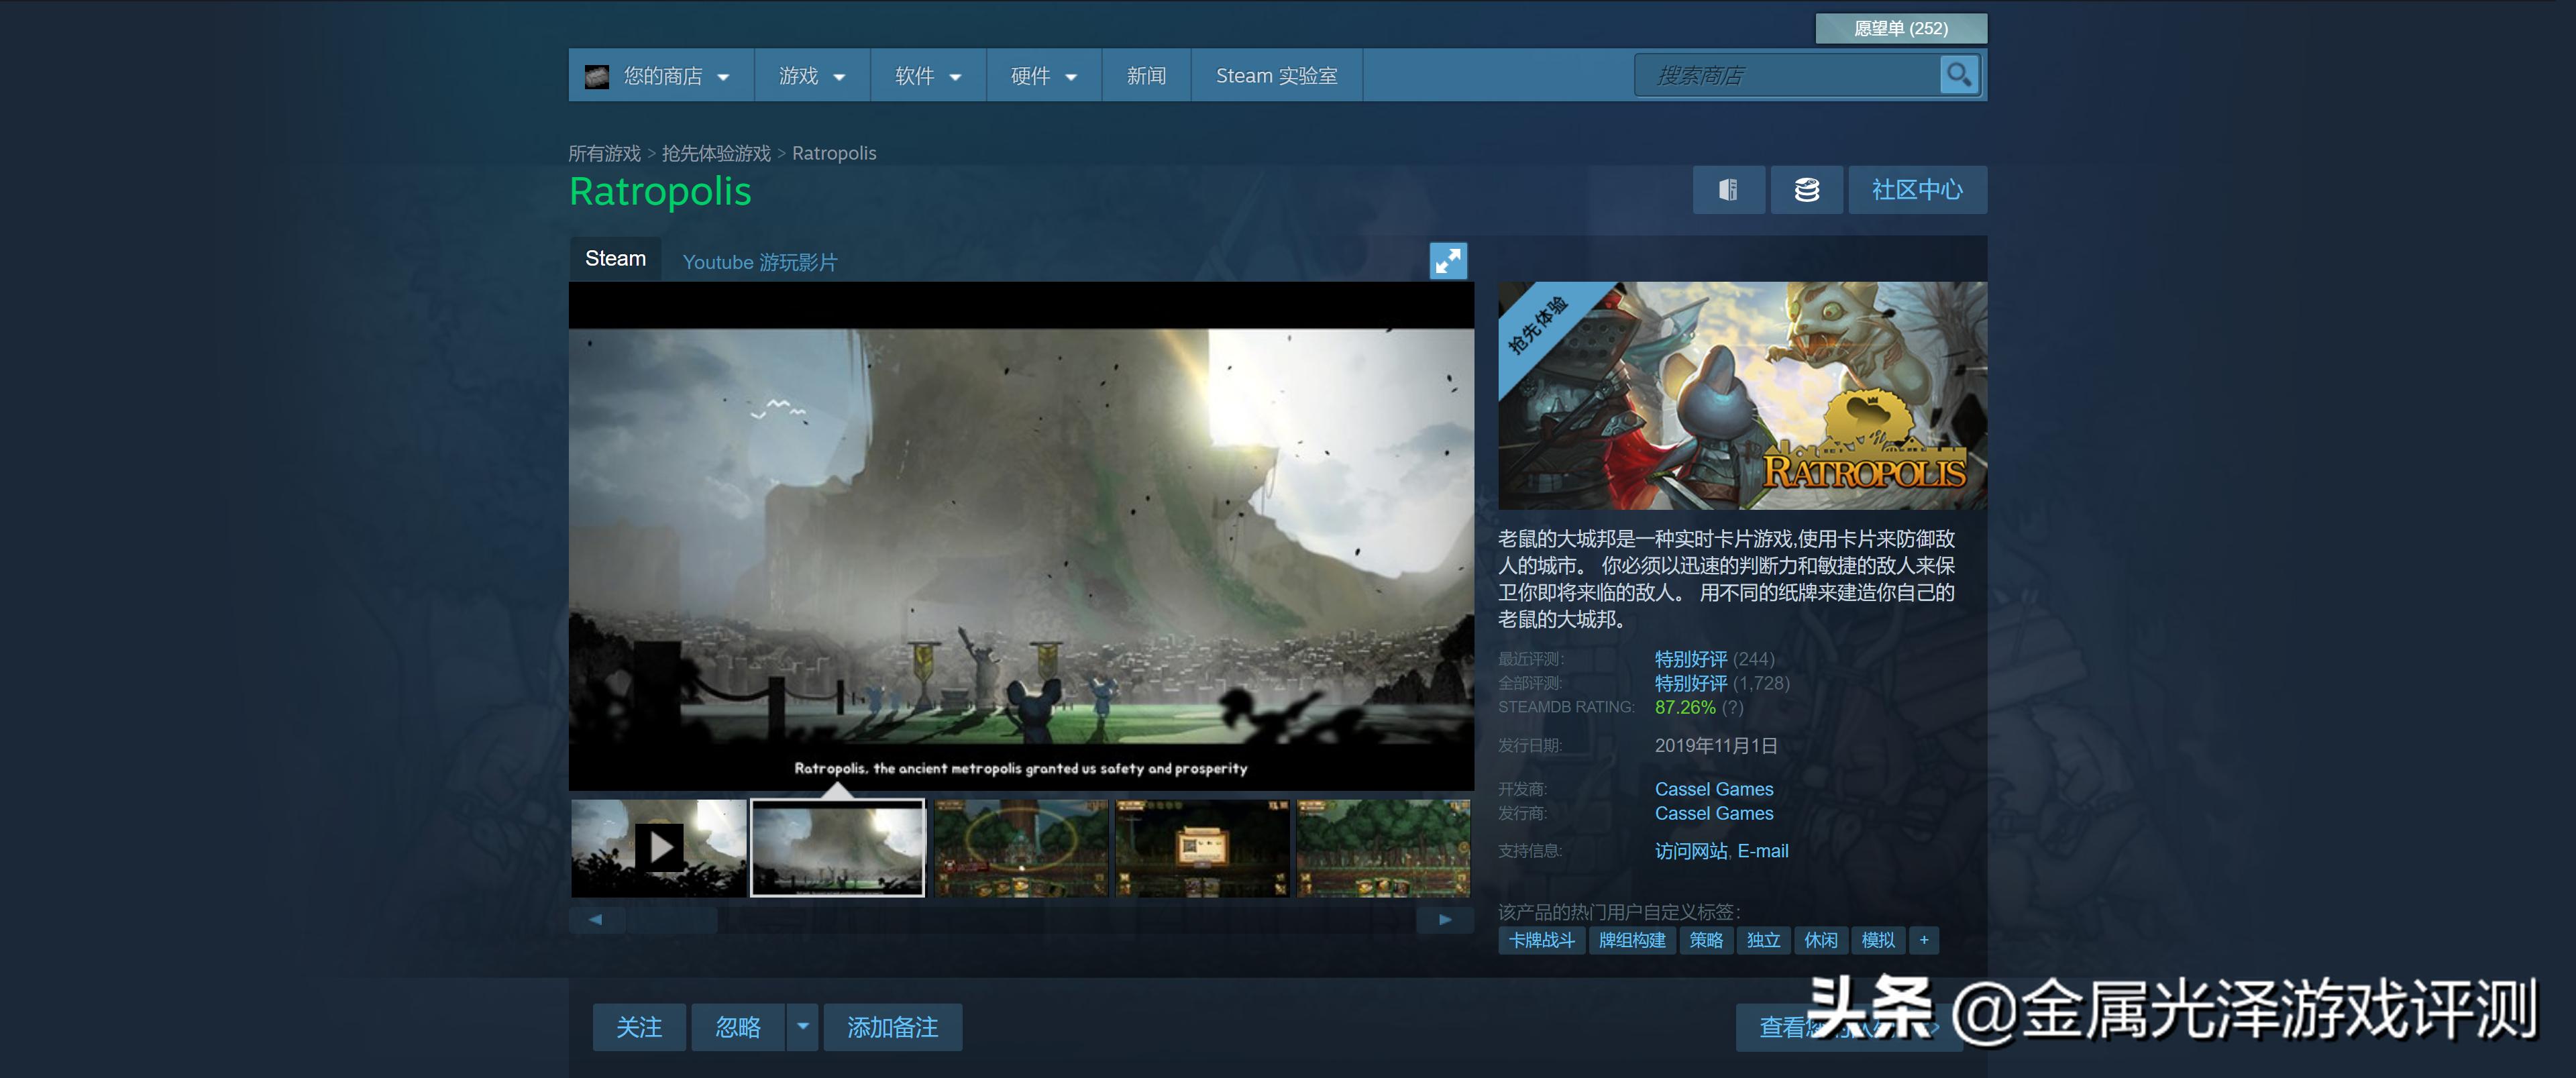Open the Steam 实验室 menu item
This screenshot has width=2576, height=1078.
(x=1276, y=76)
